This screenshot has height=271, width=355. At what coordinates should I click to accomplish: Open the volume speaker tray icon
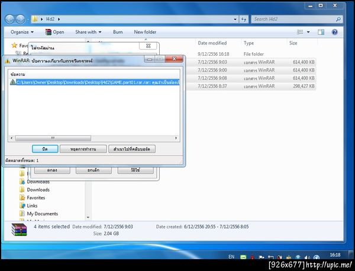[x=307, y=257]
